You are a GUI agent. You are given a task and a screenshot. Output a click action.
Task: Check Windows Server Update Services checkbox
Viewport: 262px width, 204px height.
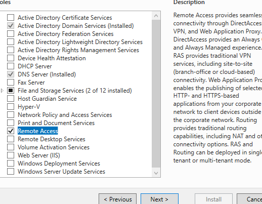pyautogui.click(x=11, y=172)
